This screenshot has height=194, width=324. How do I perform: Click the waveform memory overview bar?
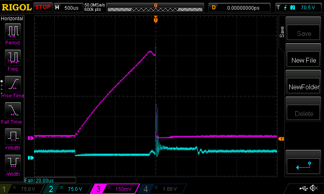(156, 7)
